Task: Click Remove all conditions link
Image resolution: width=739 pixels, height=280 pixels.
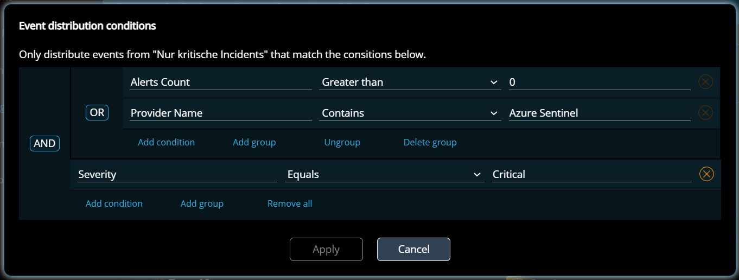Action: click(x=290, y=203)
